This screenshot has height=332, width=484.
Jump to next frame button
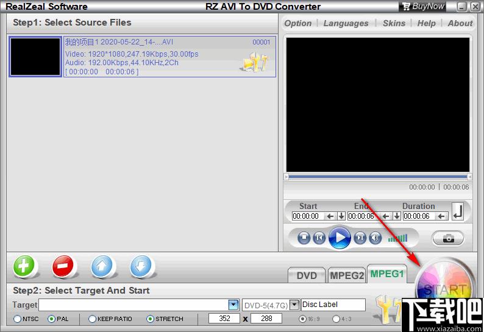360,238
